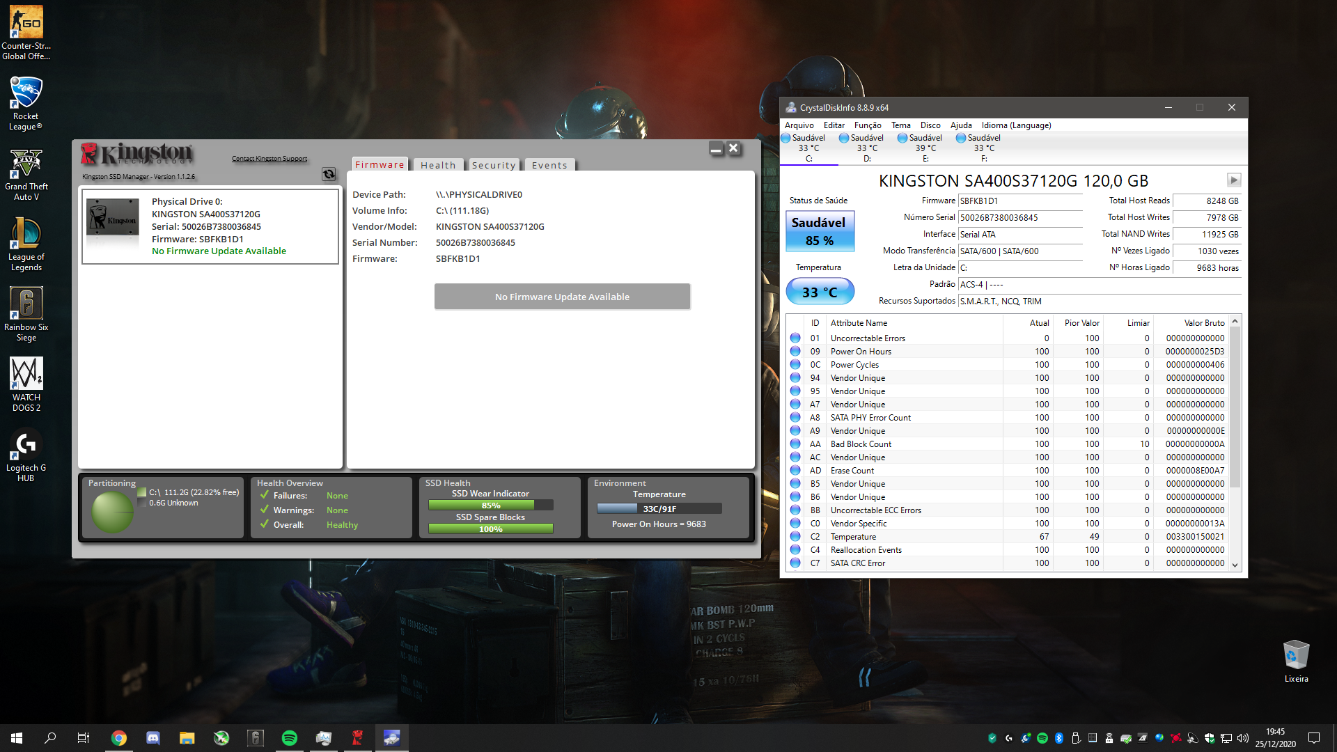Select disk D: in CrystalDiskInfo

pyautogui.click(x=867, y=148)
